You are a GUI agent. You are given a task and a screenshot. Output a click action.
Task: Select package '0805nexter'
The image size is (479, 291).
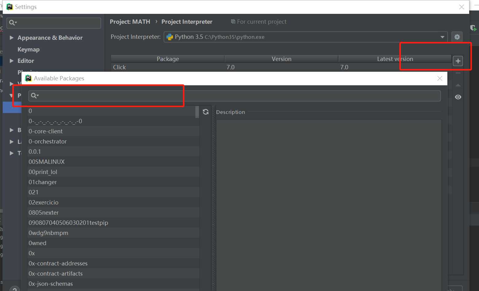pos(113,212)
